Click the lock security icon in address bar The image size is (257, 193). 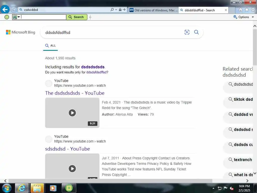120,10
